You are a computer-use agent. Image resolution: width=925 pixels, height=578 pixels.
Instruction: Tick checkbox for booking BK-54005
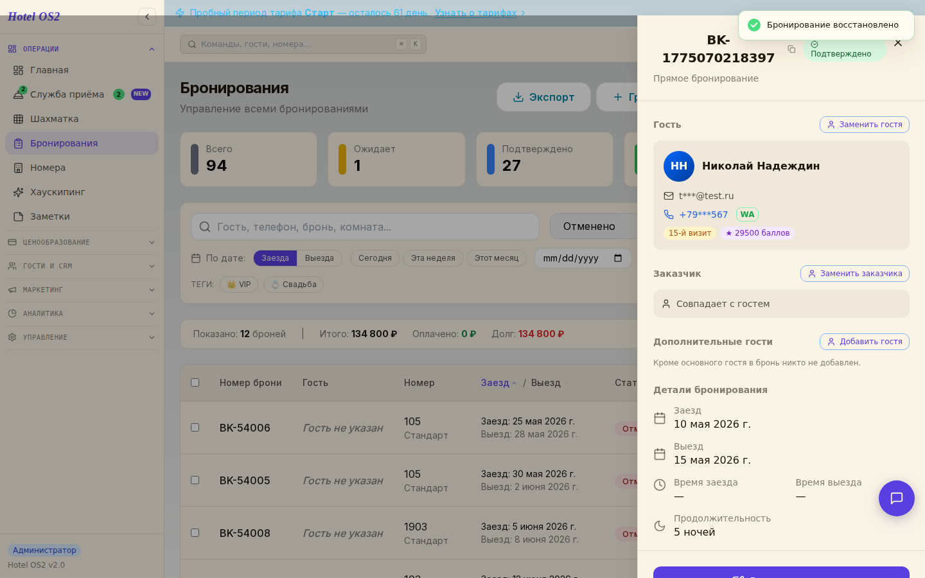(195, 480)
